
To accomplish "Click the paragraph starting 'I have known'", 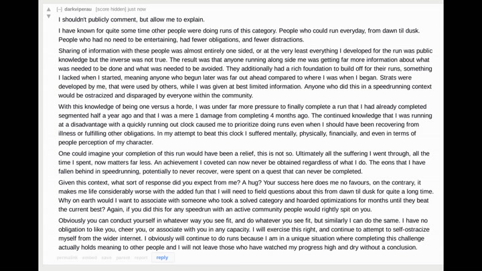I will 239,35.
